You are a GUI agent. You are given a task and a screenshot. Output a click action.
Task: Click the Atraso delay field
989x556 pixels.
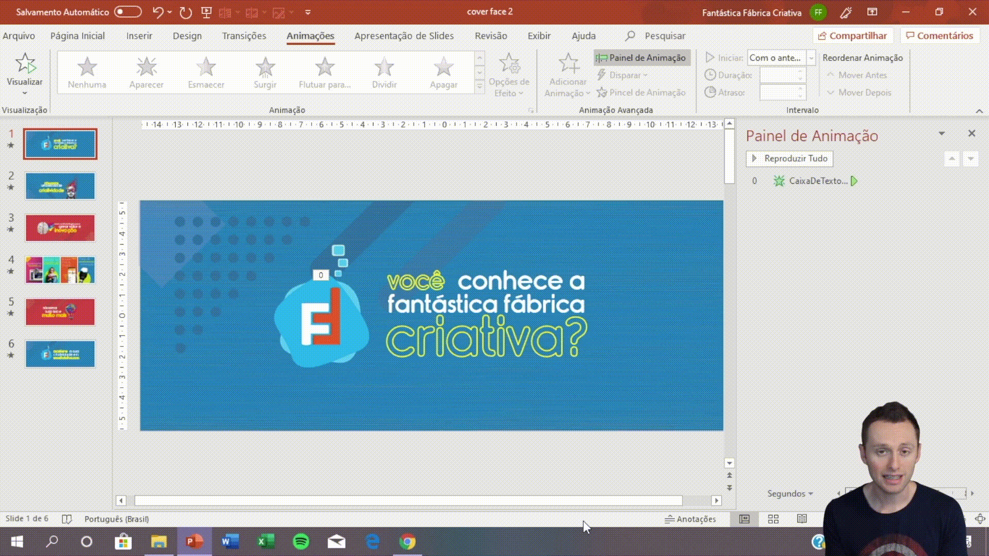[782, 93]
